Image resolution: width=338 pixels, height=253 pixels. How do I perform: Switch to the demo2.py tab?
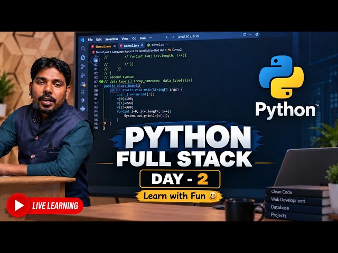pos(158,45)
